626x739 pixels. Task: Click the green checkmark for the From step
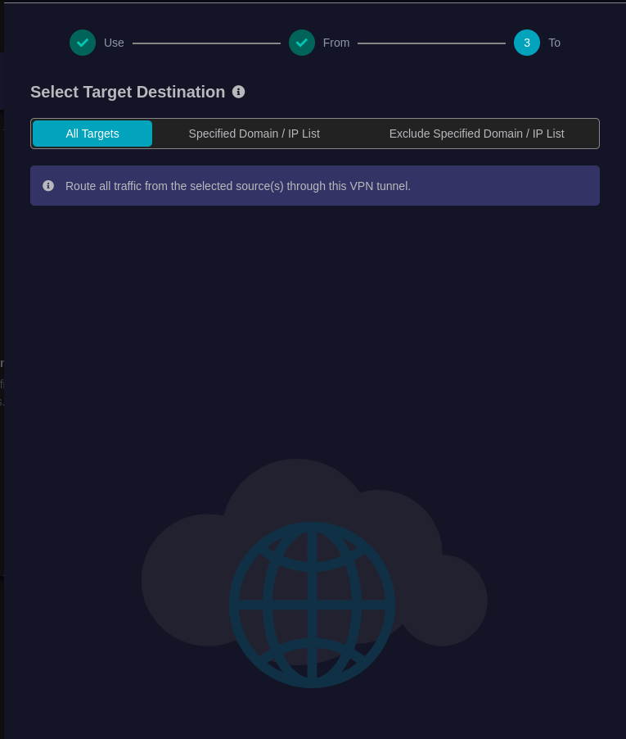tap(302, 43)
